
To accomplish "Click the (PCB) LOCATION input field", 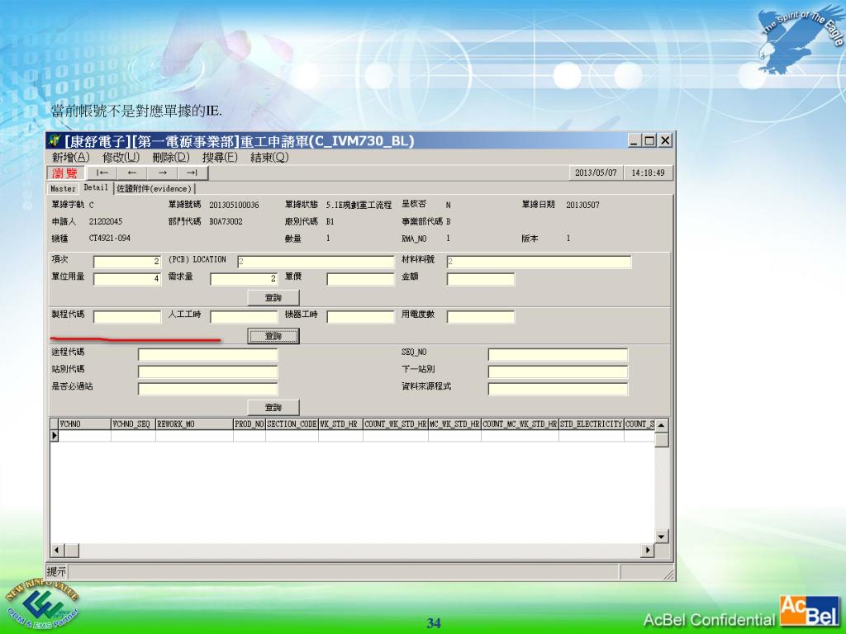I will tap(316, 262).
